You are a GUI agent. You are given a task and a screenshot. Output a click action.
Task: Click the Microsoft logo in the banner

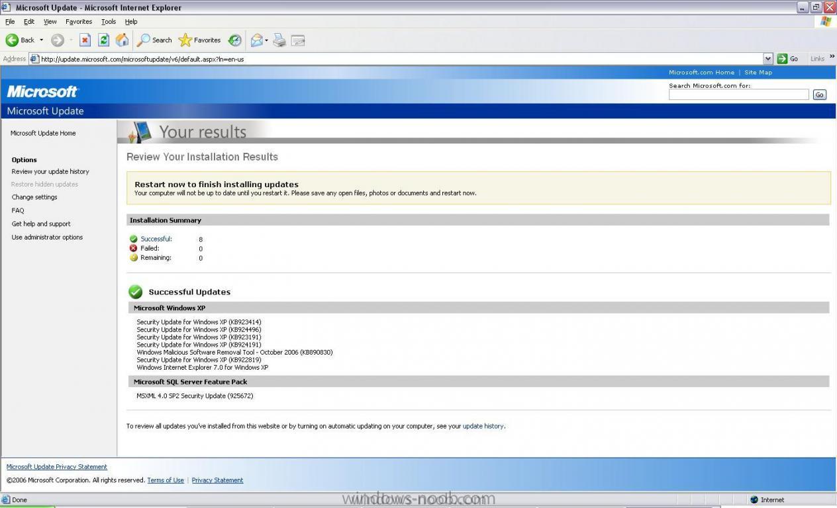(x=43, y=91)
